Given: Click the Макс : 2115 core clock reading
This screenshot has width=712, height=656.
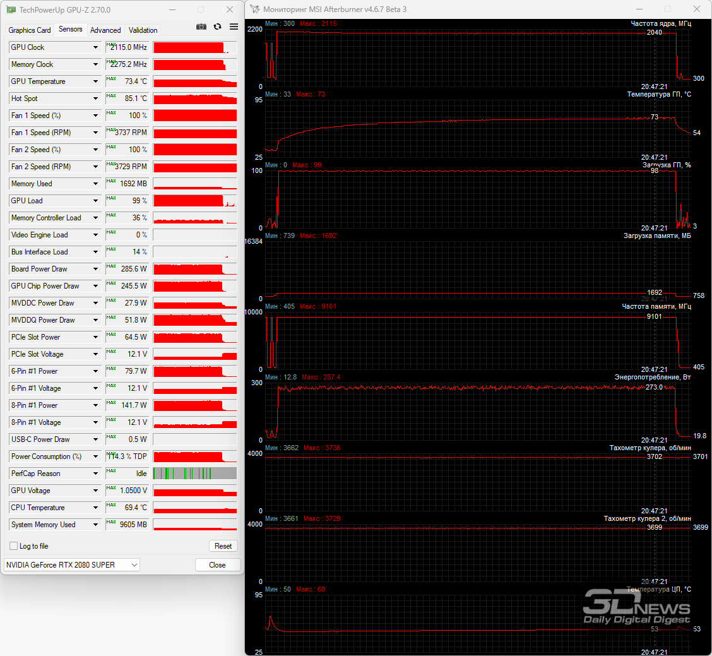Looking at the screenshot, I should [318, 23].
